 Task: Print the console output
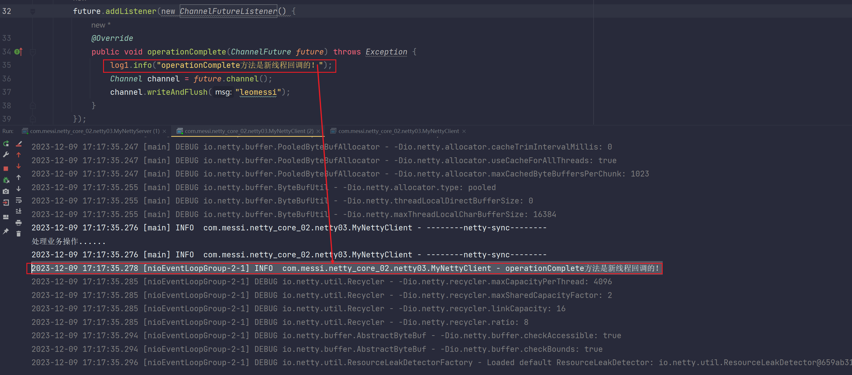coord(19,223)
